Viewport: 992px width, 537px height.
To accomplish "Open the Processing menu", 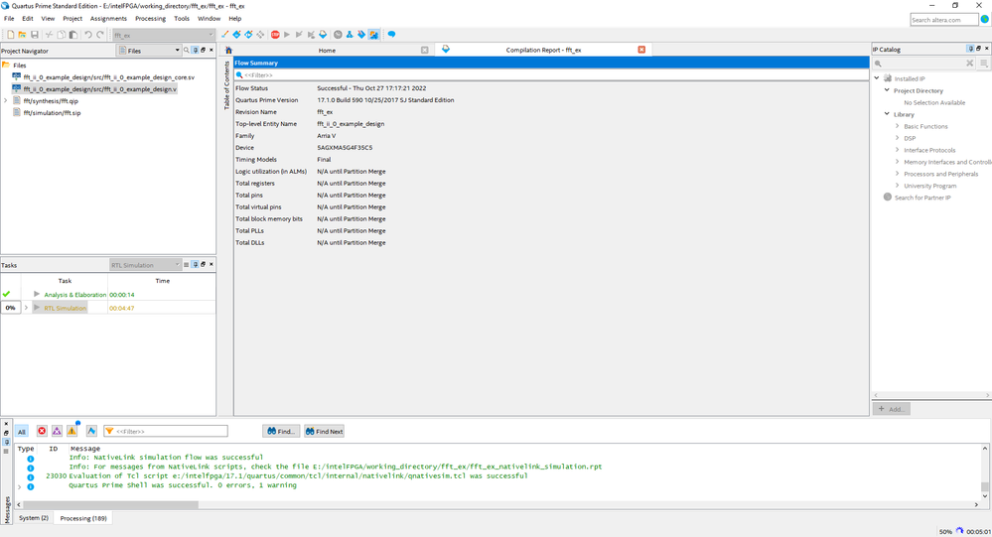I will tap(151, 18).
